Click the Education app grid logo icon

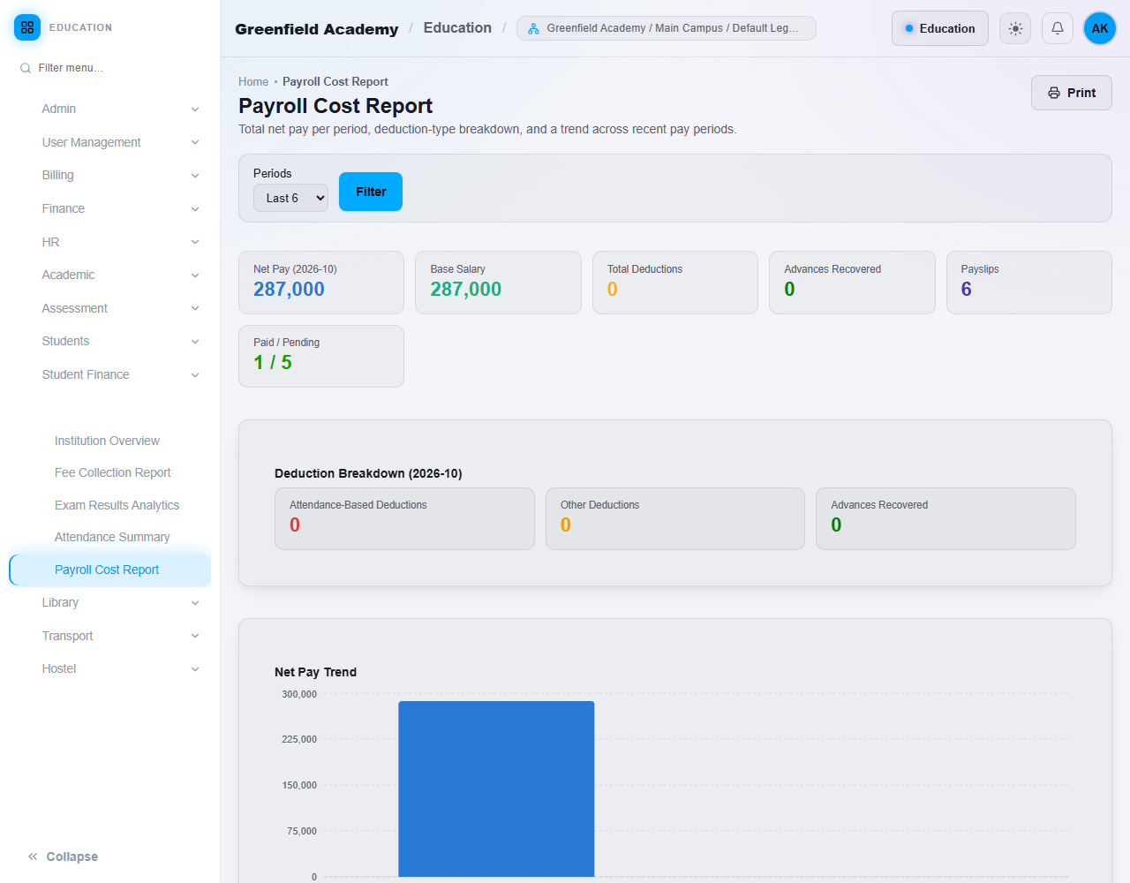click(27, 27)
